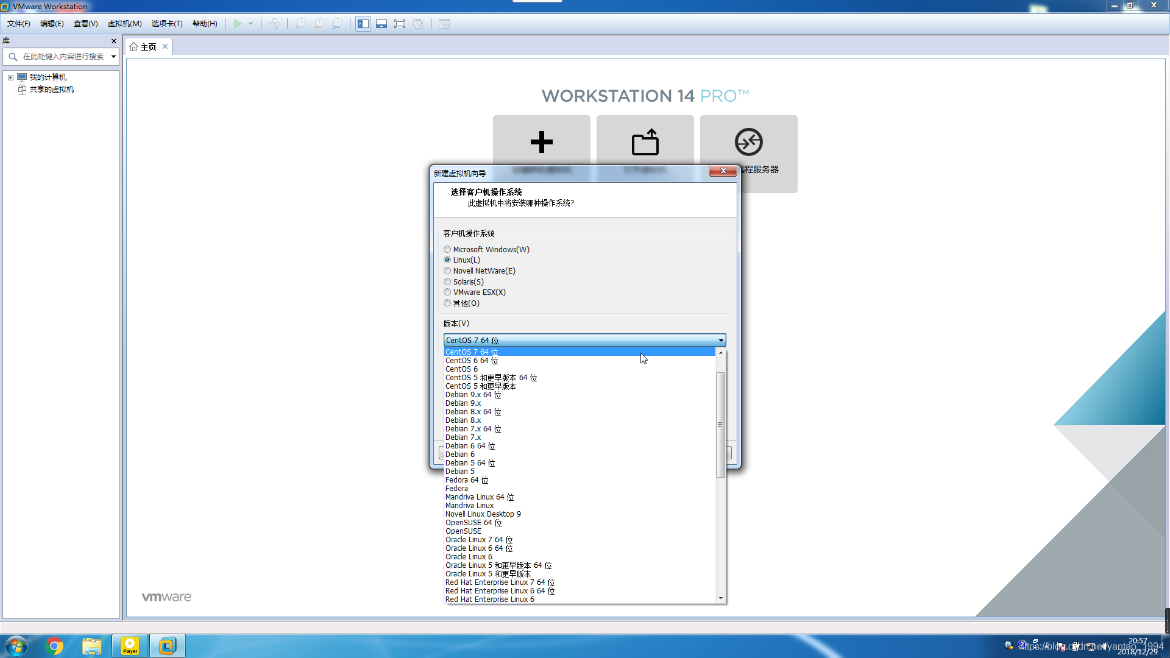Click the connect to remote server tile icon
This screenshot has width=1170, height=658.
pyautogui.click(x=748, y=142)
